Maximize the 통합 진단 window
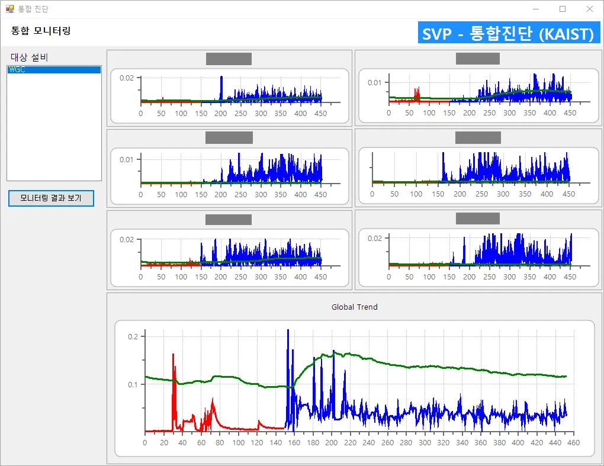 pos(563,9)
